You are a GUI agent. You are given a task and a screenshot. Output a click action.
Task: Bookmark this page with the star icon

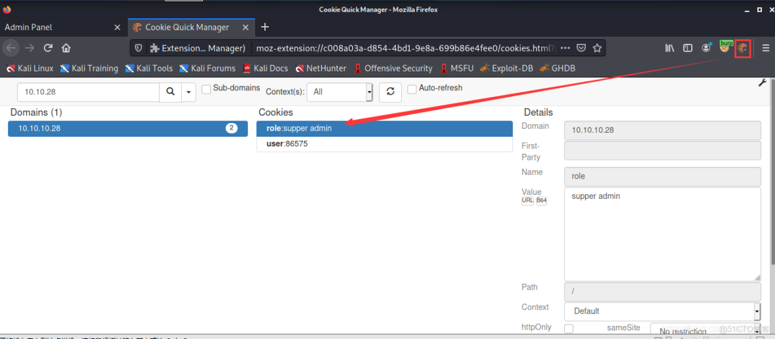596,48
